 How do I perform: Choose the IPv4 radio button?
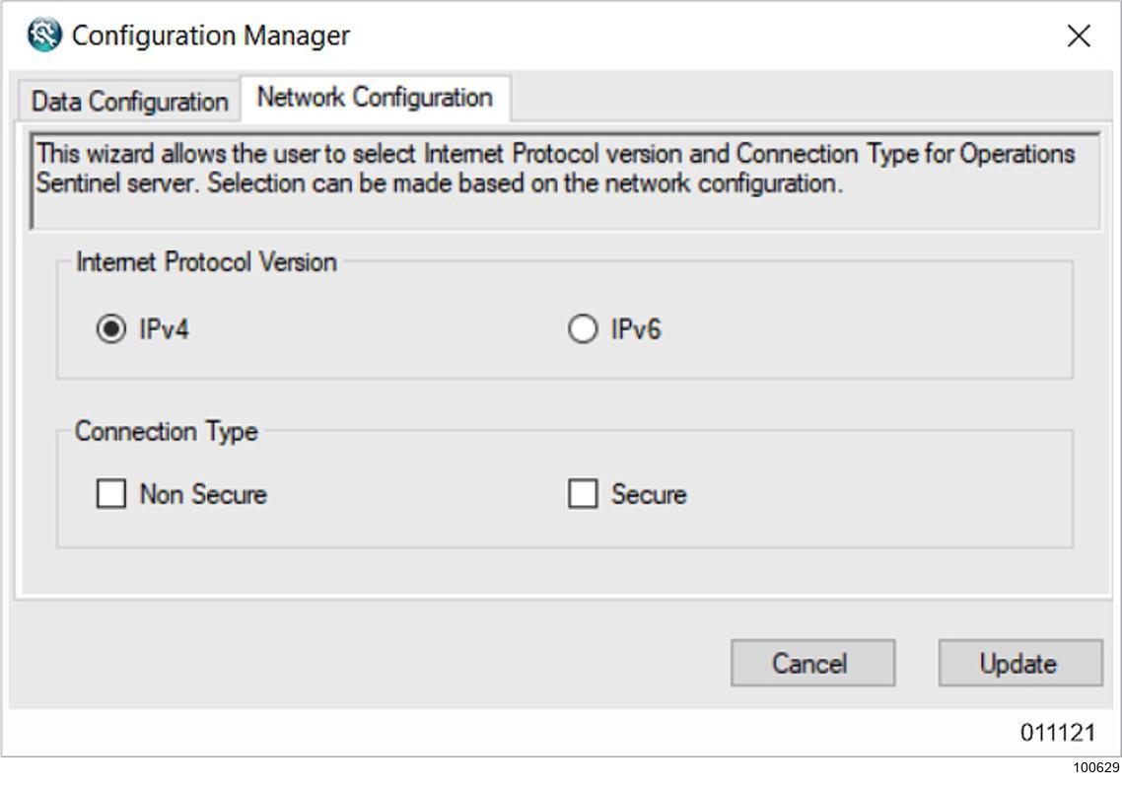point(110,329)
